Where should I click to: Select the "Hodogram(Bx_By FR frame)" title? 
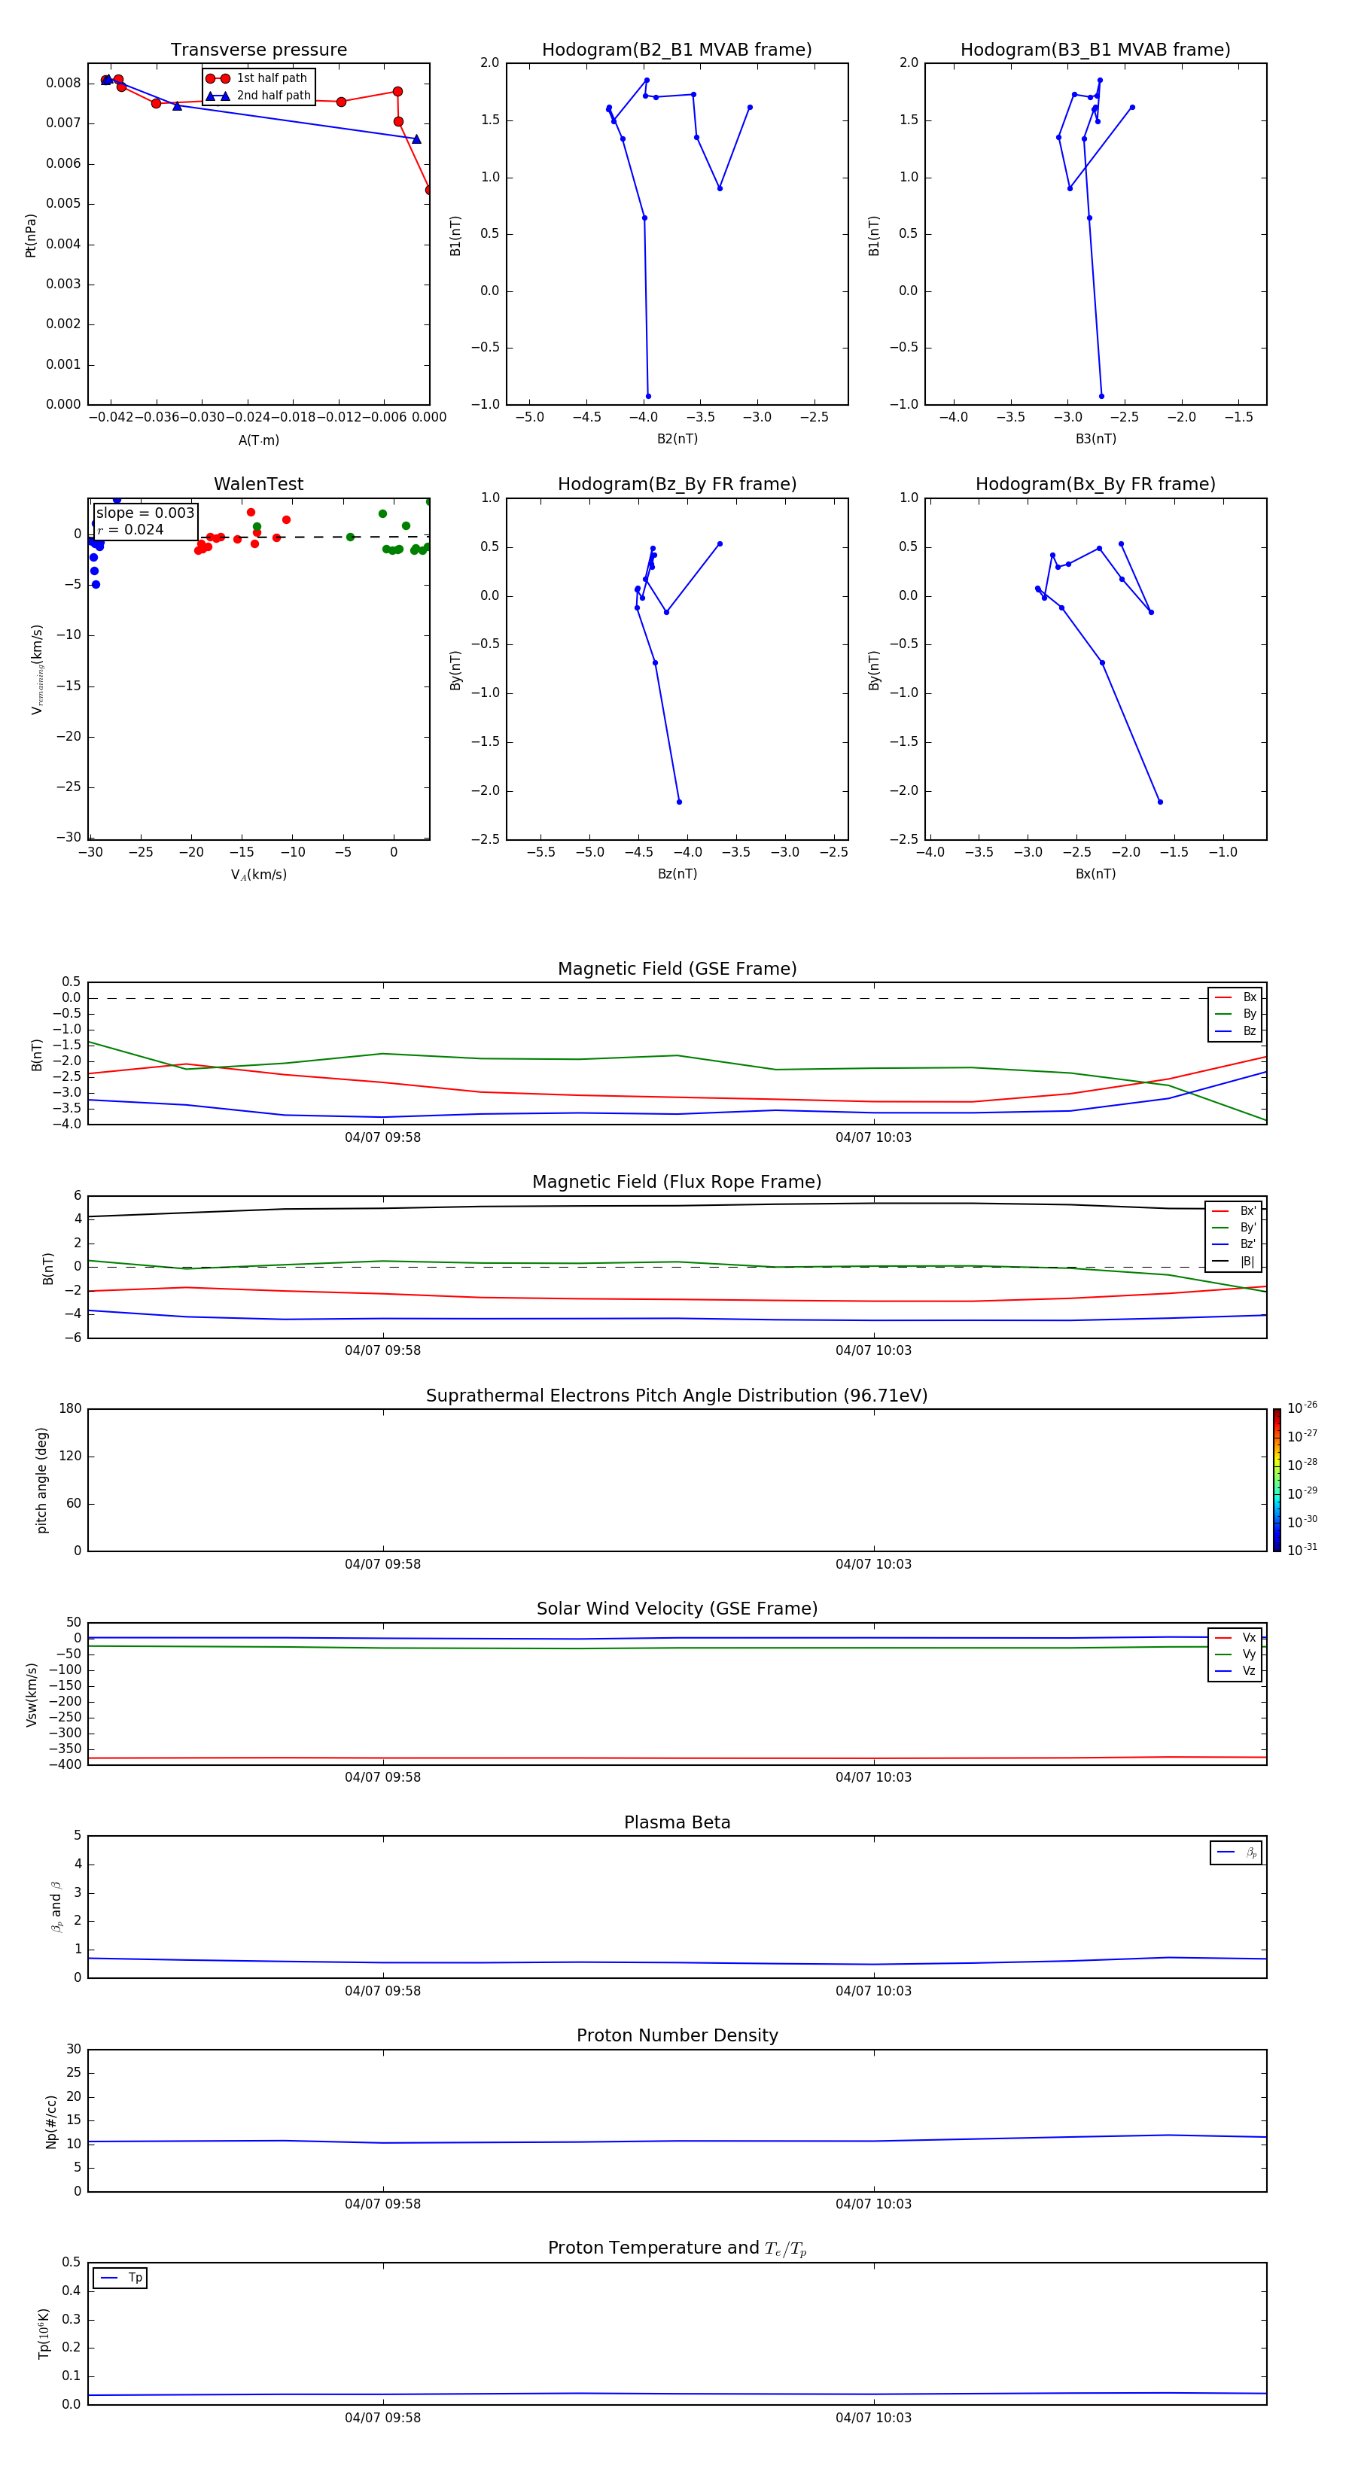1095,484
